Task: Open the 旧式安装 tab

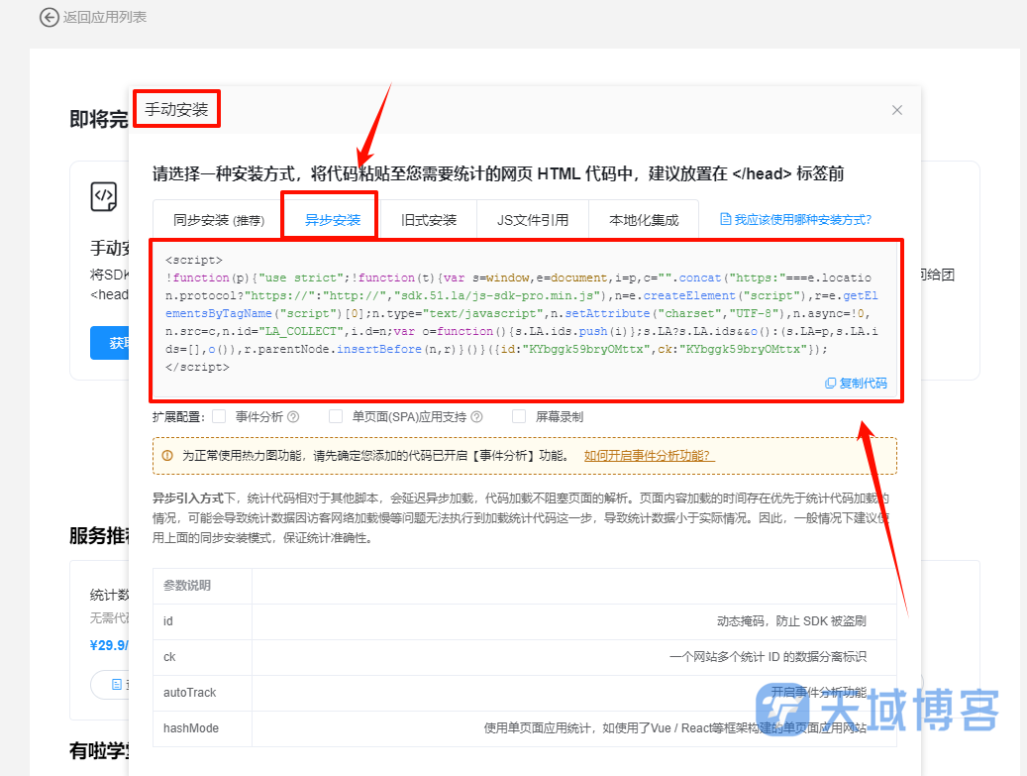Action: coord(429,220)
